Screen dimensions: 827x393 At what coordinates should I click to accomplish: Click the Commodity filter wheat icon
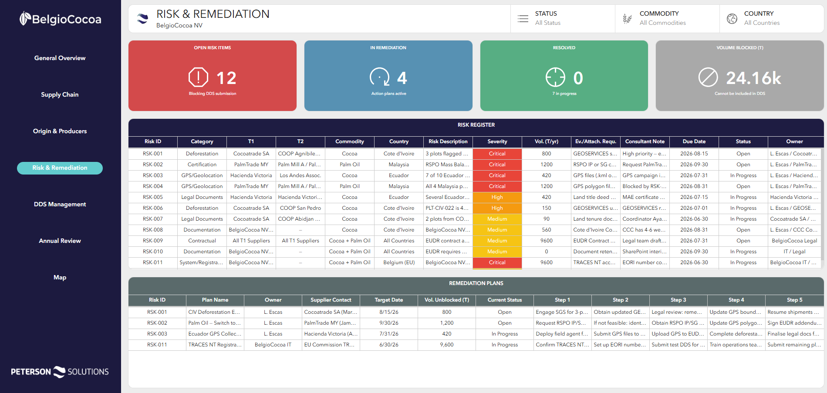point(627,19)
